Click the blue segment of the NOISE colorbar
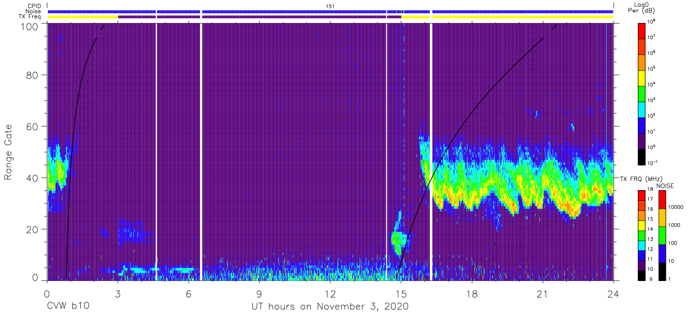Viewport: 690px width, 318px height. (661, 252)
